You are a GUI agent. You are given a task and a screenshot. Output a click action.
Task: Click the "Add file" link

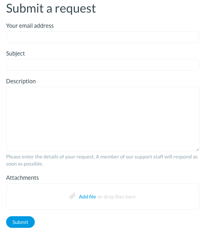87,197
